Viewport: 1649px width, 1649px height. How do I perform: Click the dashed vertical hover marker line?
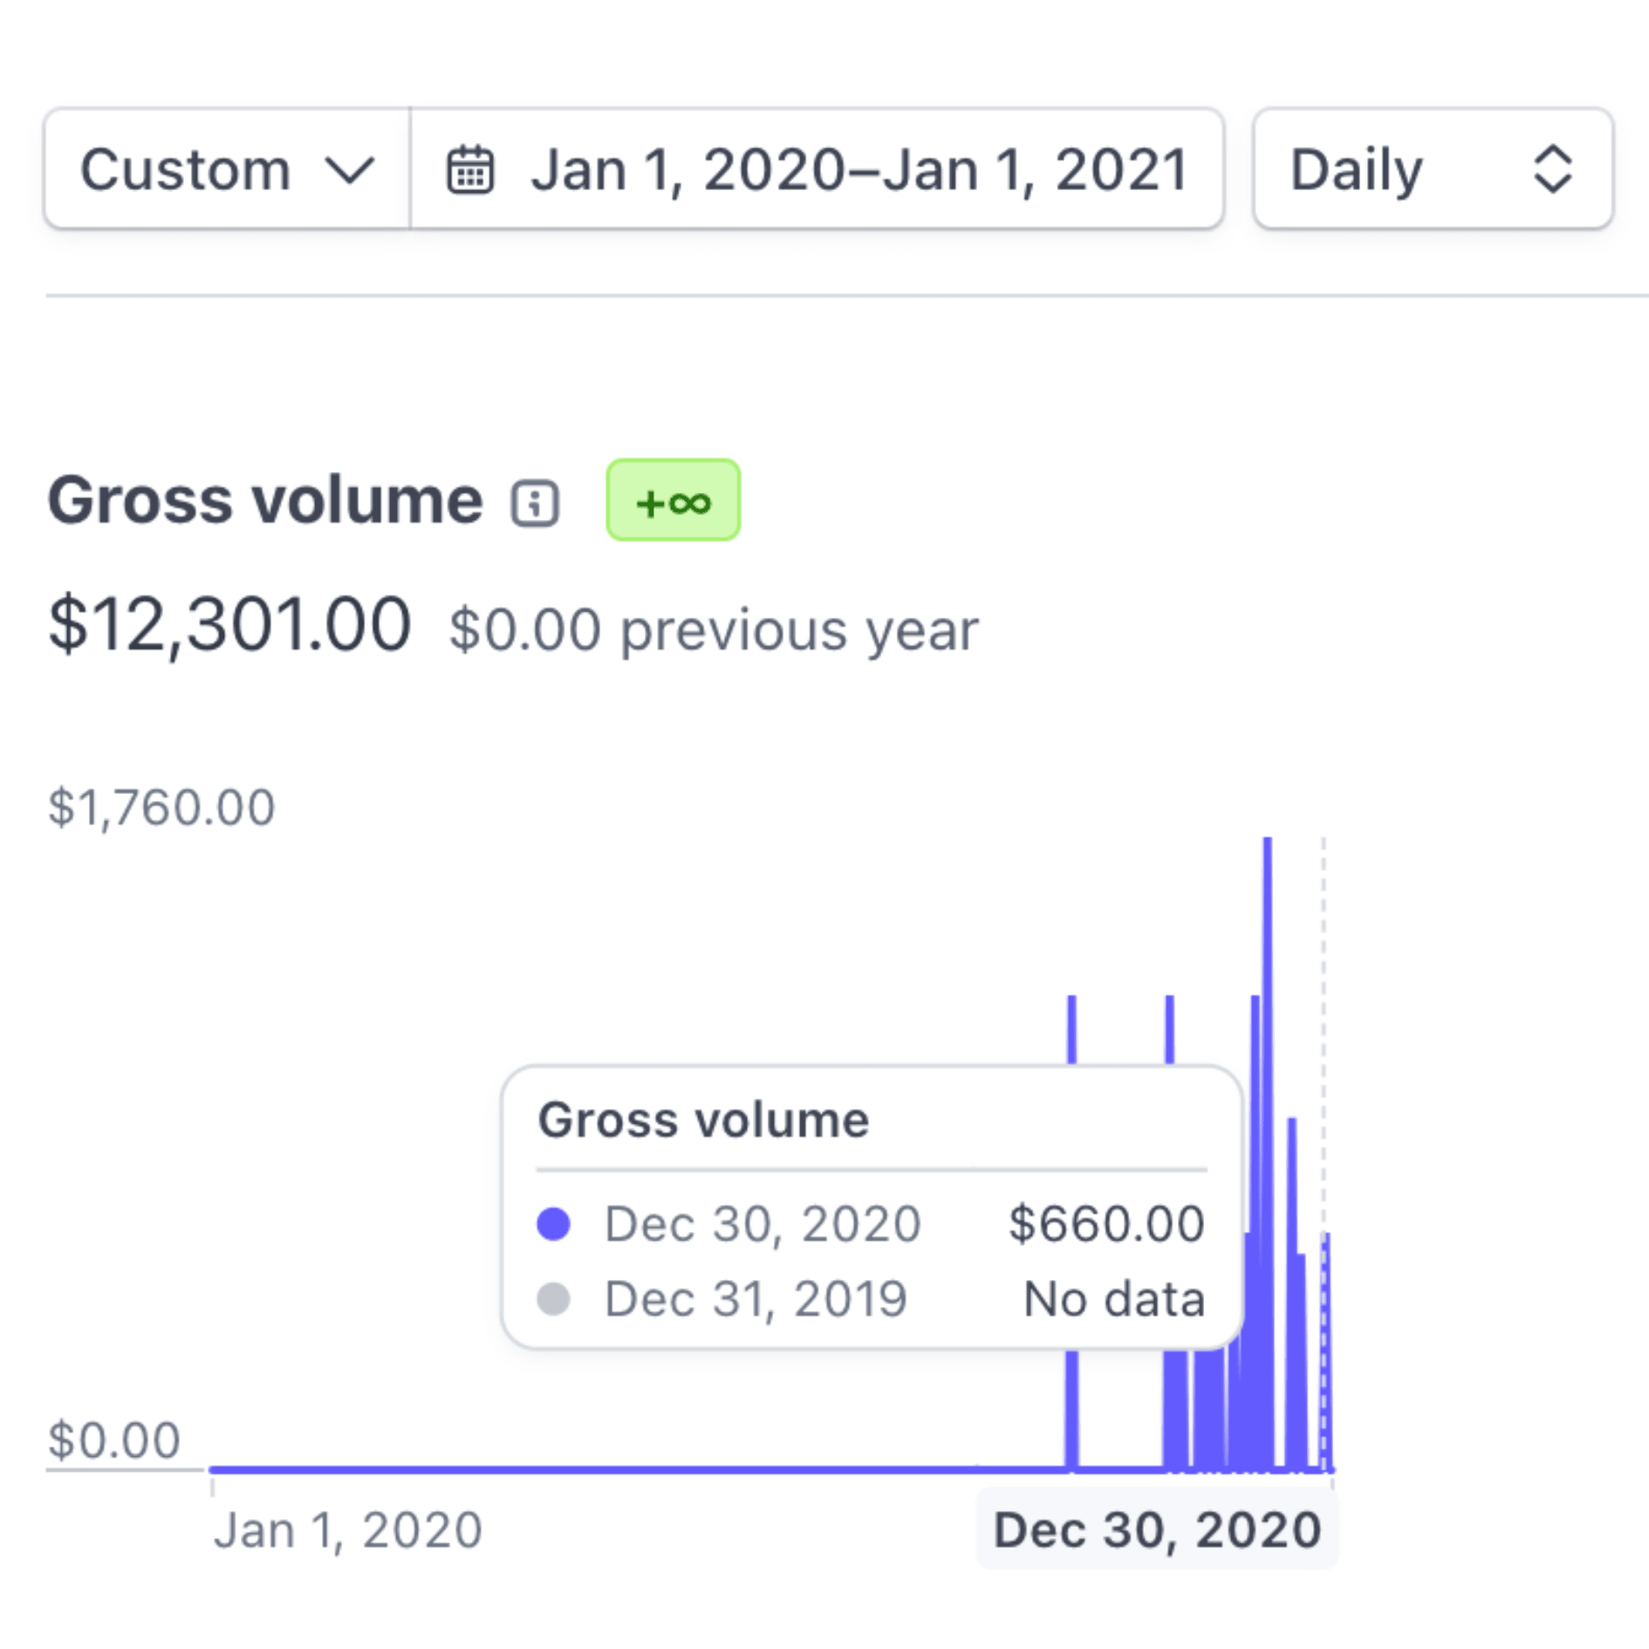click(1324, 960)
